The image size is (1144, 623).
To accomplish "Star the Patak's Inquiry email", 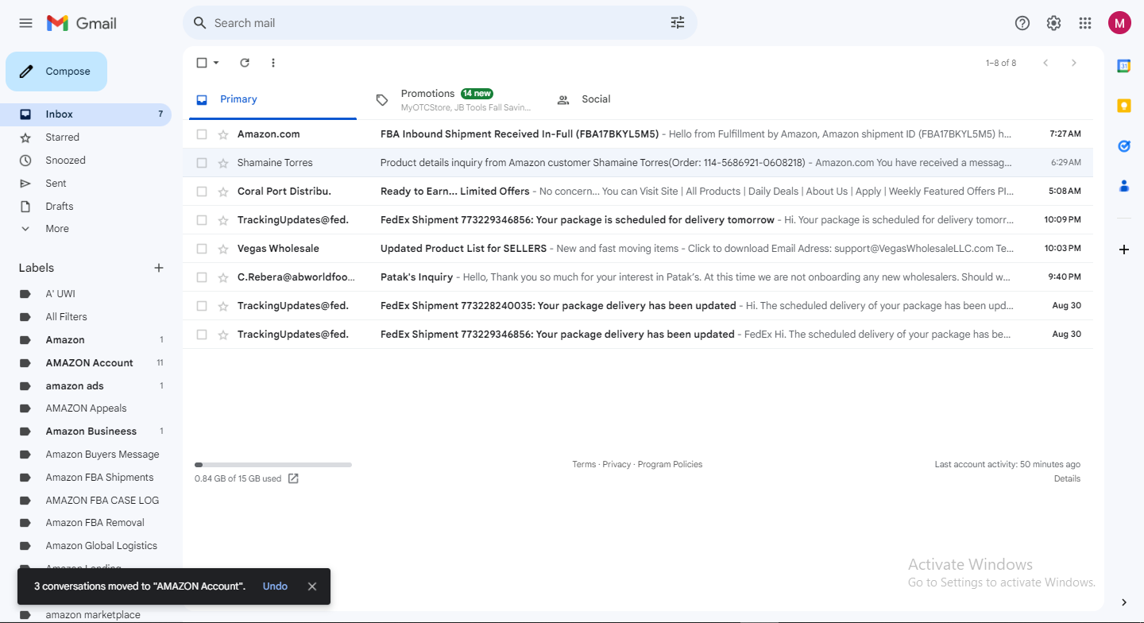I will 223,277.
